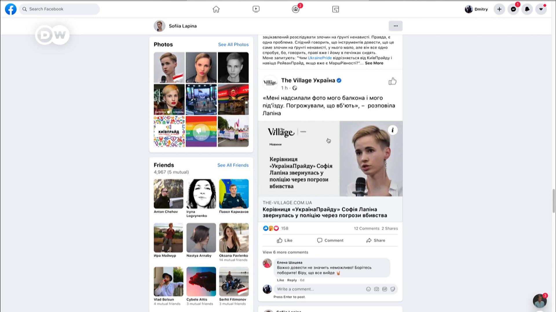Attach a photo via camera icon
Image resolution: width=556 pixels, height=312 pixels.
(376, 289)
